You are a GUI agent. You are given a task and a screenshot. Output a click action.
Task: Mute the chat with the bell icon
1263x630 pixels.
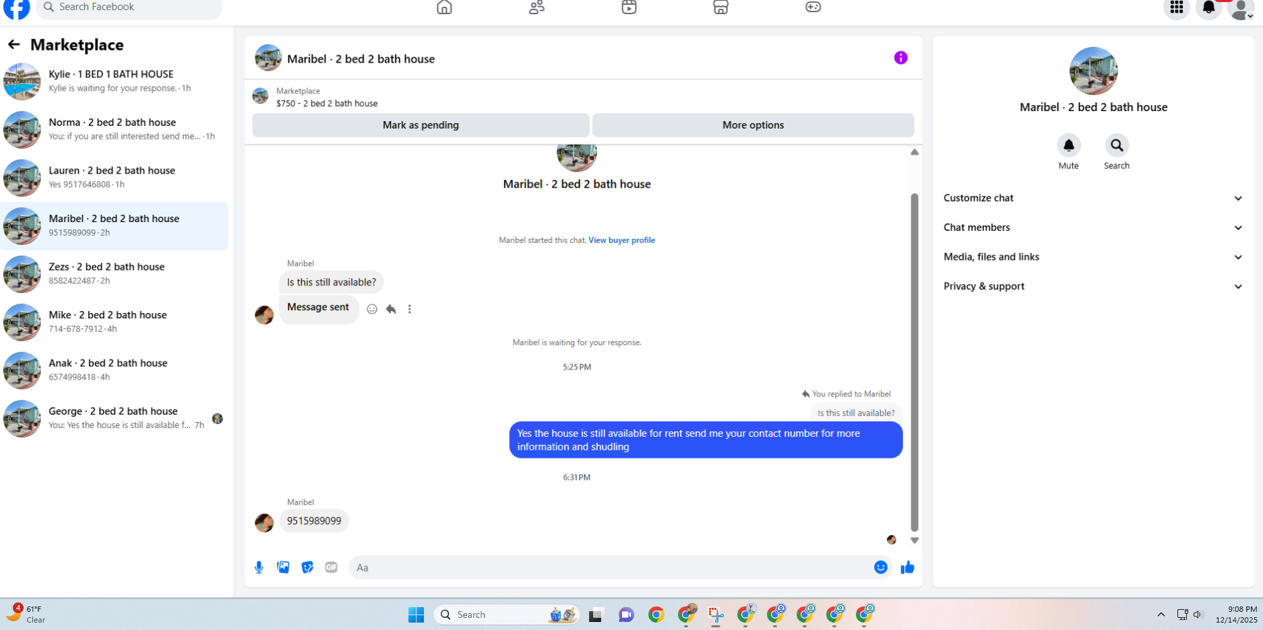(x=1069, y=145)
